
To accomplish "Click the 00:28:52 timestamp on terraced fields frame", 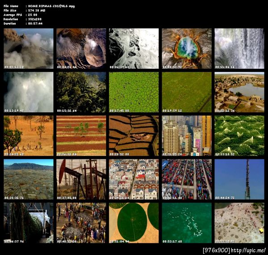I will tap(119, 155).
